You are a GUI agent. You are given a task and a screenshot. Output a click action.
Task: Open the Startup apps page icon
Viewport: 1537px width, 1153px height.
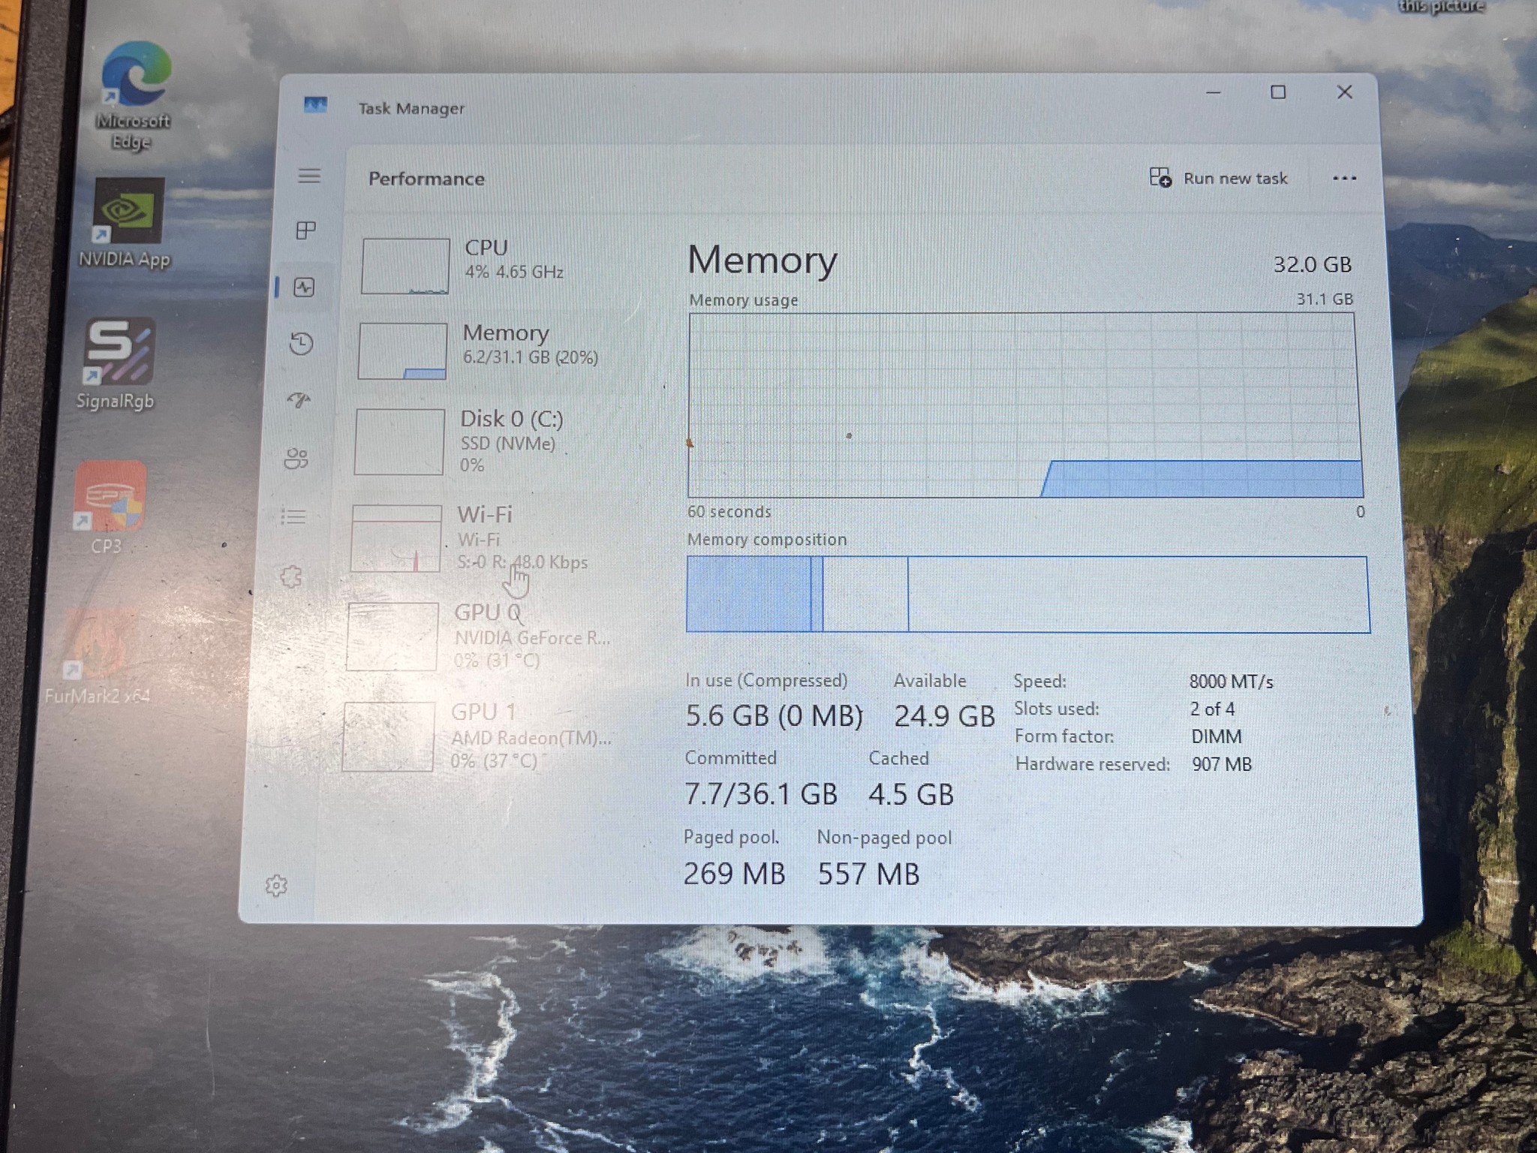299,400
